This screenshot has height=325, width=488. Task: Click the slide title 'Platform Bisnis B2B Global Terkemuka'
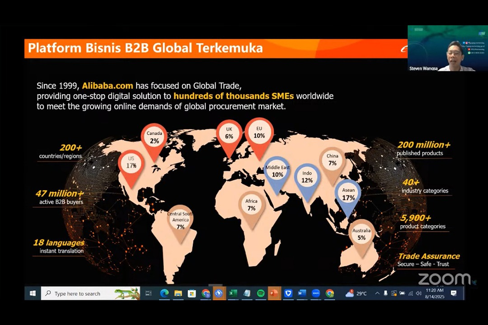(145, 48)
